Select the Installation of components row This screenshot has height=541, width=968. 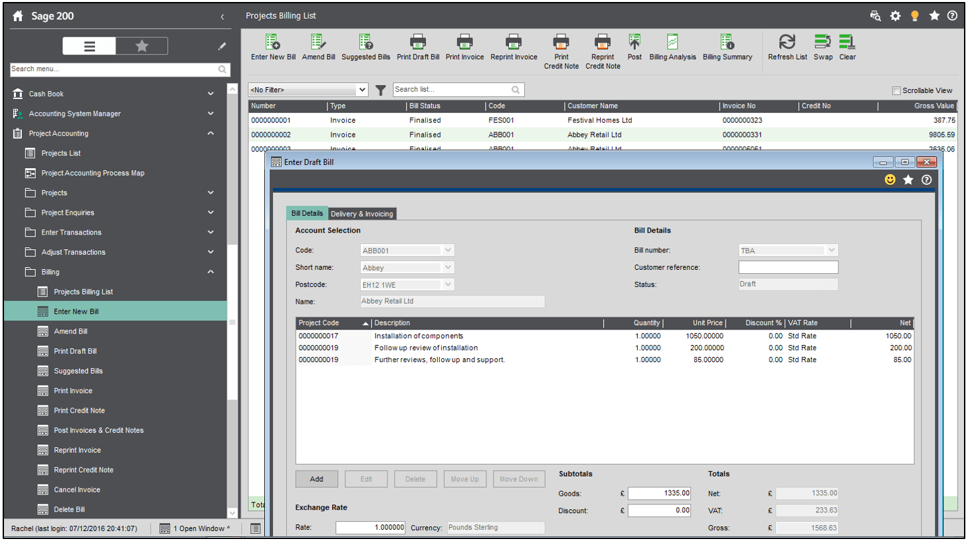[605, 336]
